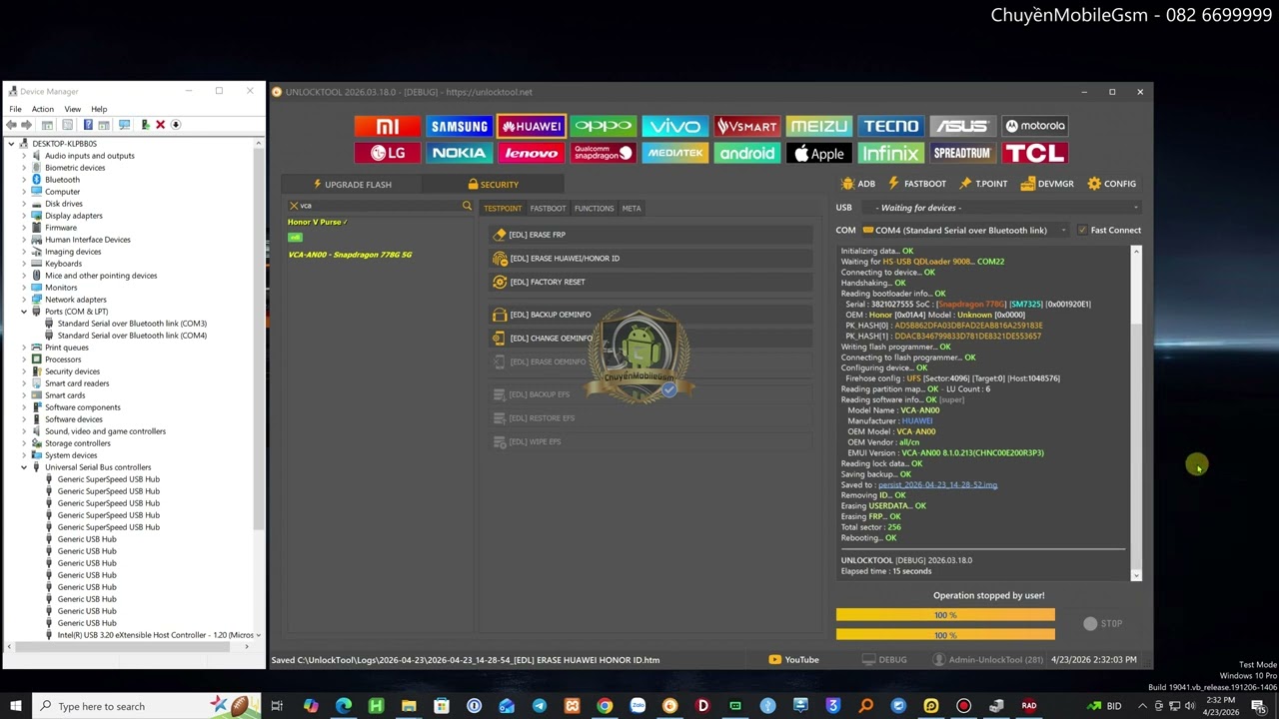Expand the Bluetooth node in Device Manager
This screenshot has height=719, width=1279.
click(24, 180)
